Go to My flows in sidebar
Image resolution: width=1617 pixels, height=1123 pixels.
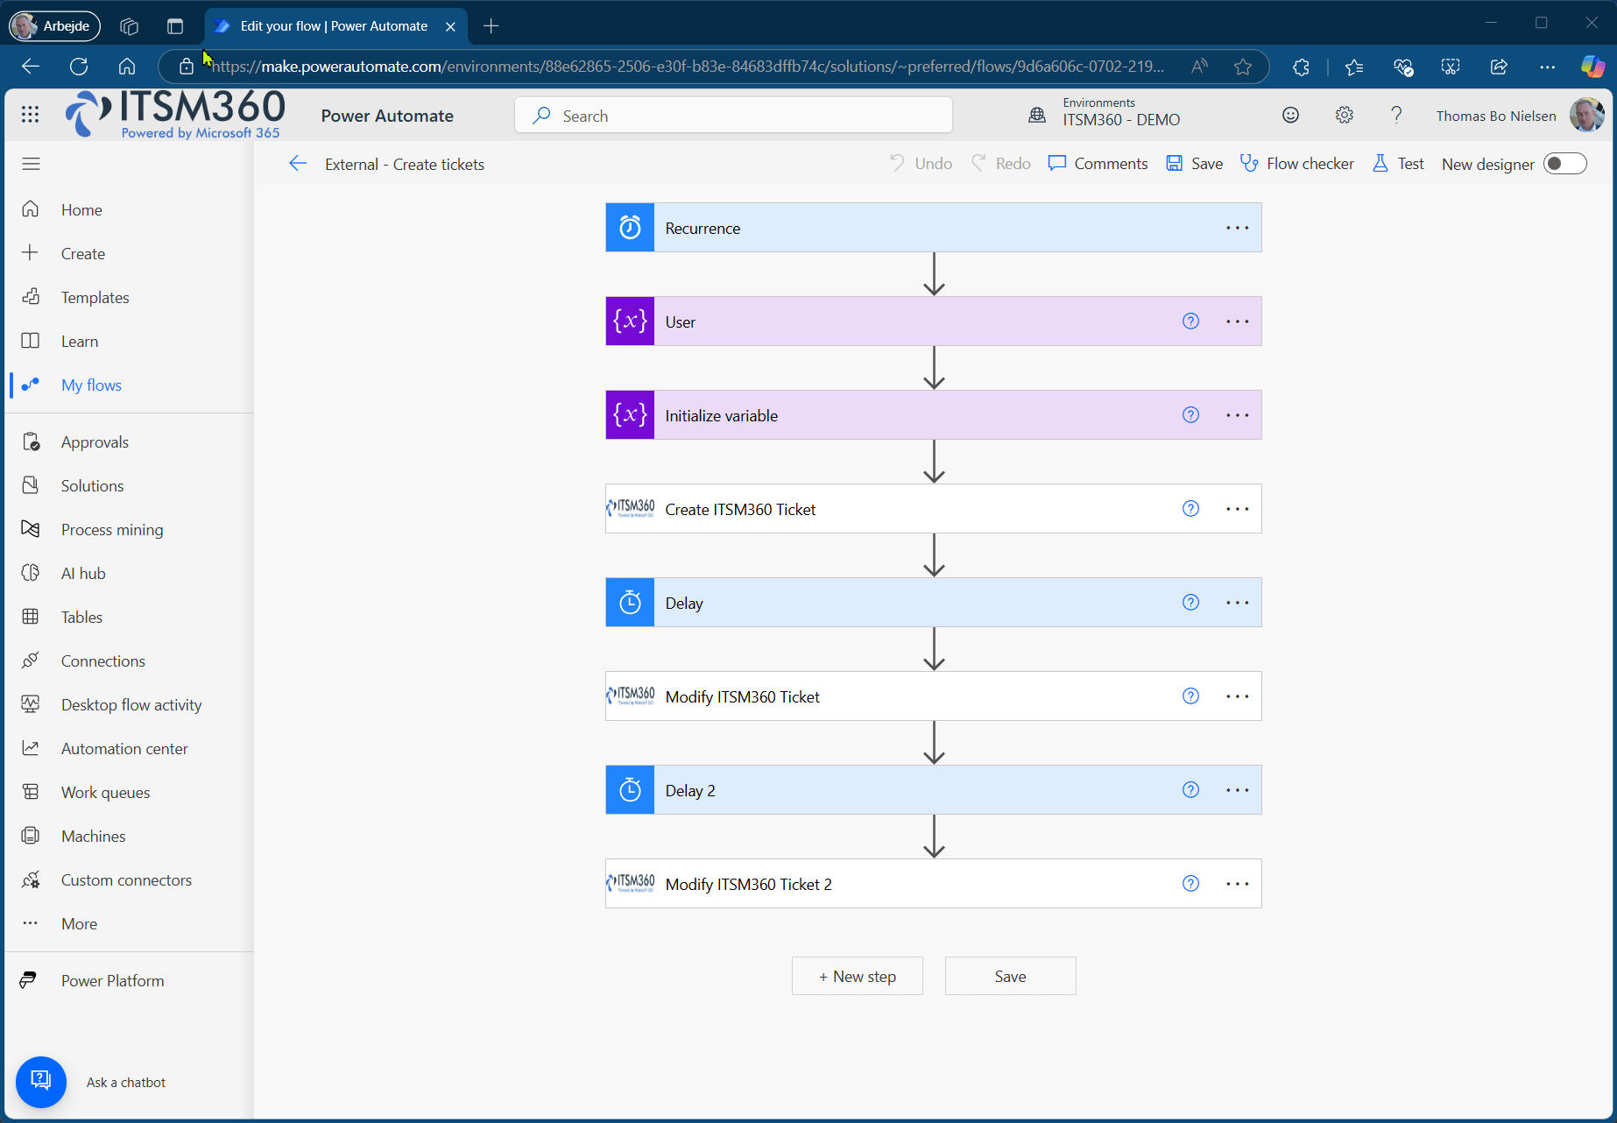(x=91, y=385)
